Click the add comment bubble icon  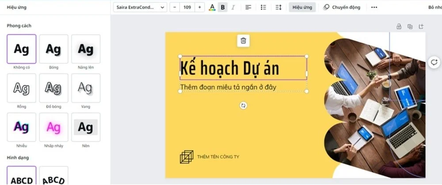tap(434, 62)
